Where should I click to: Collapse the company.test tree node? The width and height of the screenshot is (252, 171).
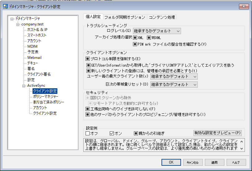18,24
